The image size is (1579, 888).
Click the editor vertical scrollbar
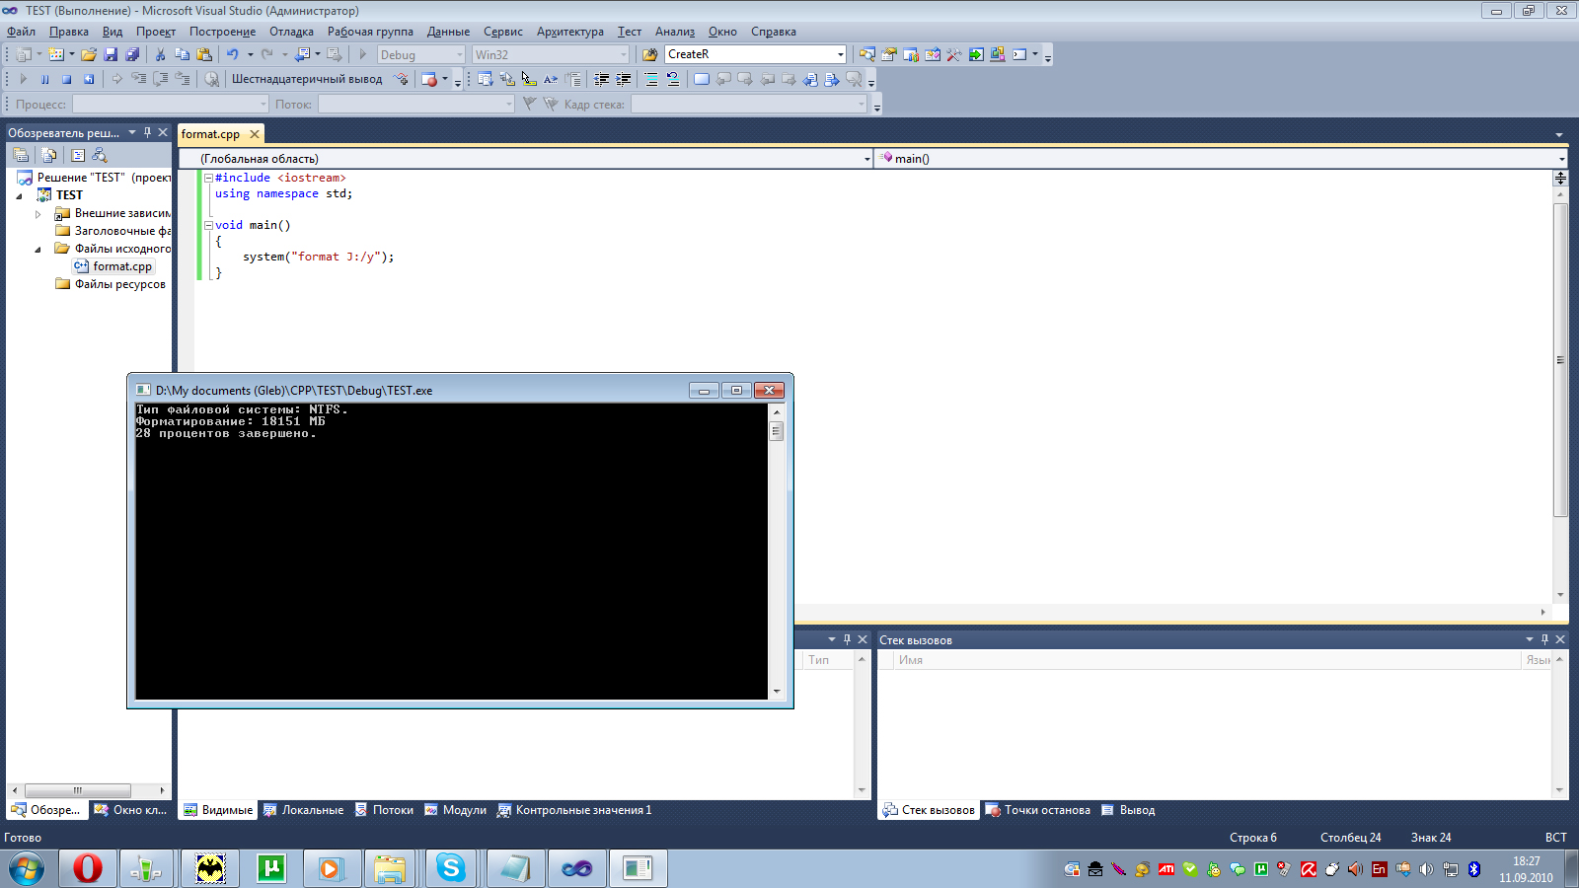(1560, 359)
